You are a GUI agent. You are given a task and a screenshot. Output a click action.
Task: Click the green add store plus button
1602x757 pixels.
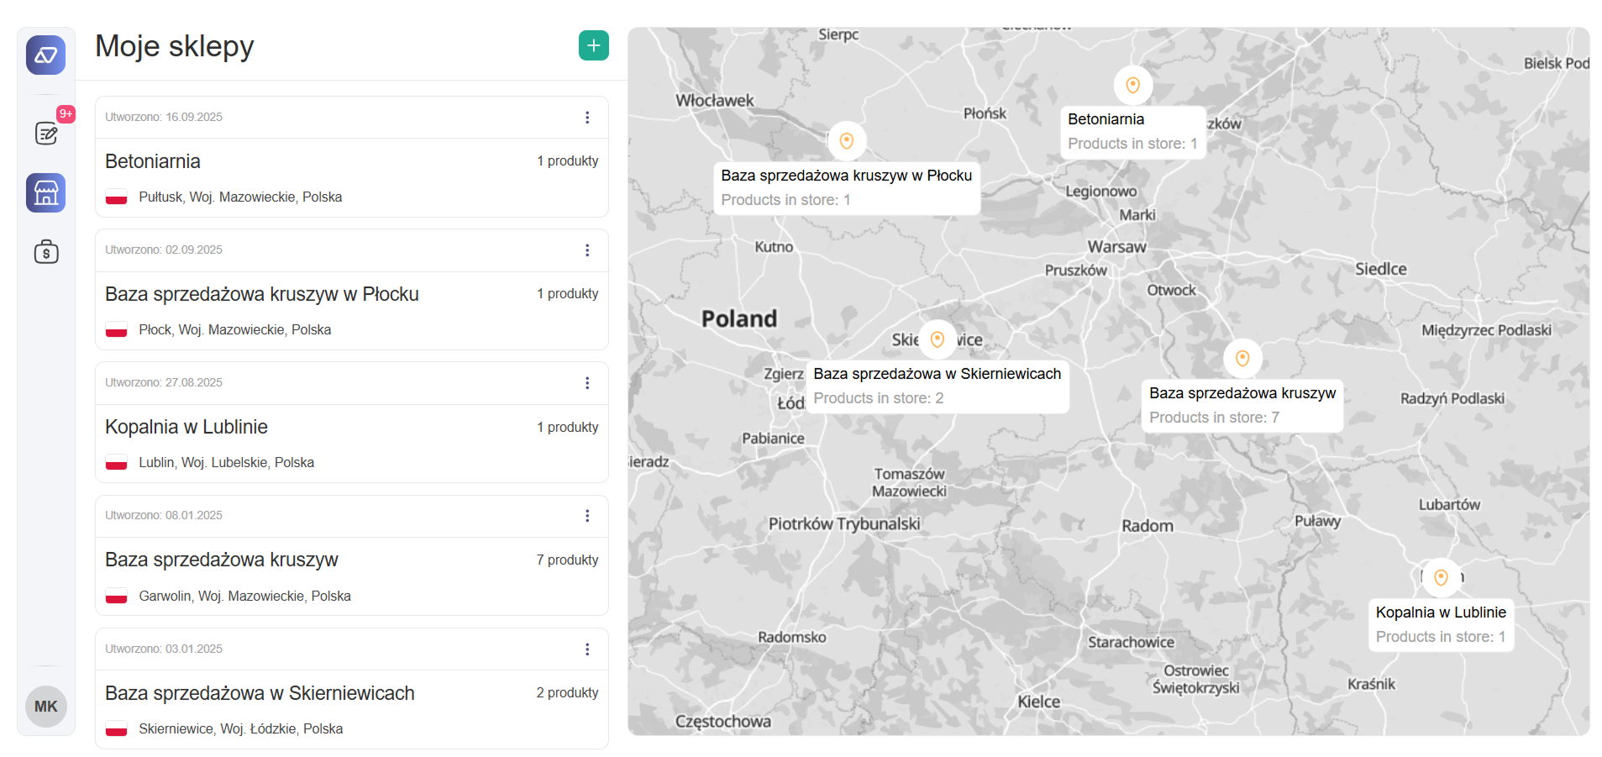tap(593, 45)
